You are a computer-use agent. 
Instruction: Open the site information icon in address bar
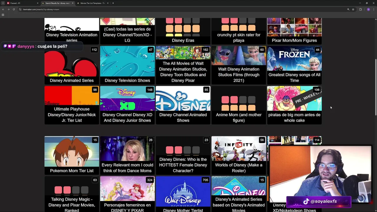(20, 9)
